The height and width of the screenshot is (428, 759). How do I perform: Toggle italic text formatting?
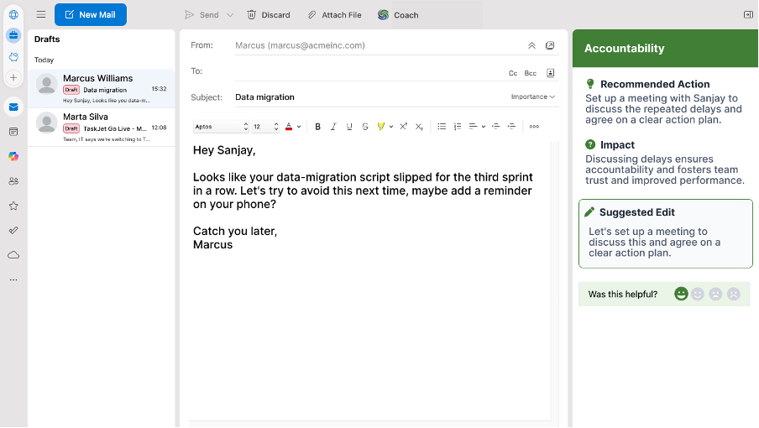pos(333,127)
